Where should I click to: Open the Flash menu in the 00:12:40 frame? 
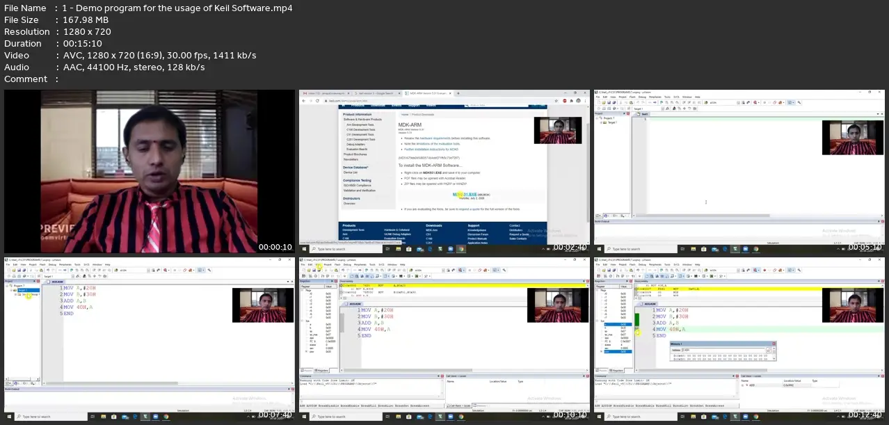coord(632,264)
